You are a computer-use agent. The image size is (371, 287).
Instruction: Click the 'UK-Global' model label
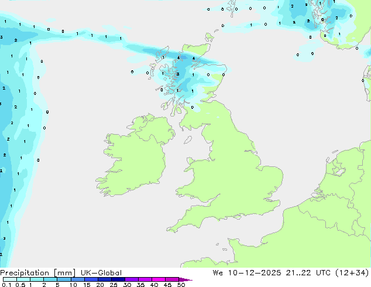(x=101, y=273)
